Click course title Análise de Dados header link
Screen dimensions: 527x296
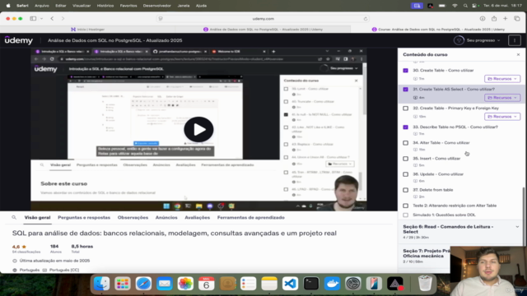(x=115, y=40)
